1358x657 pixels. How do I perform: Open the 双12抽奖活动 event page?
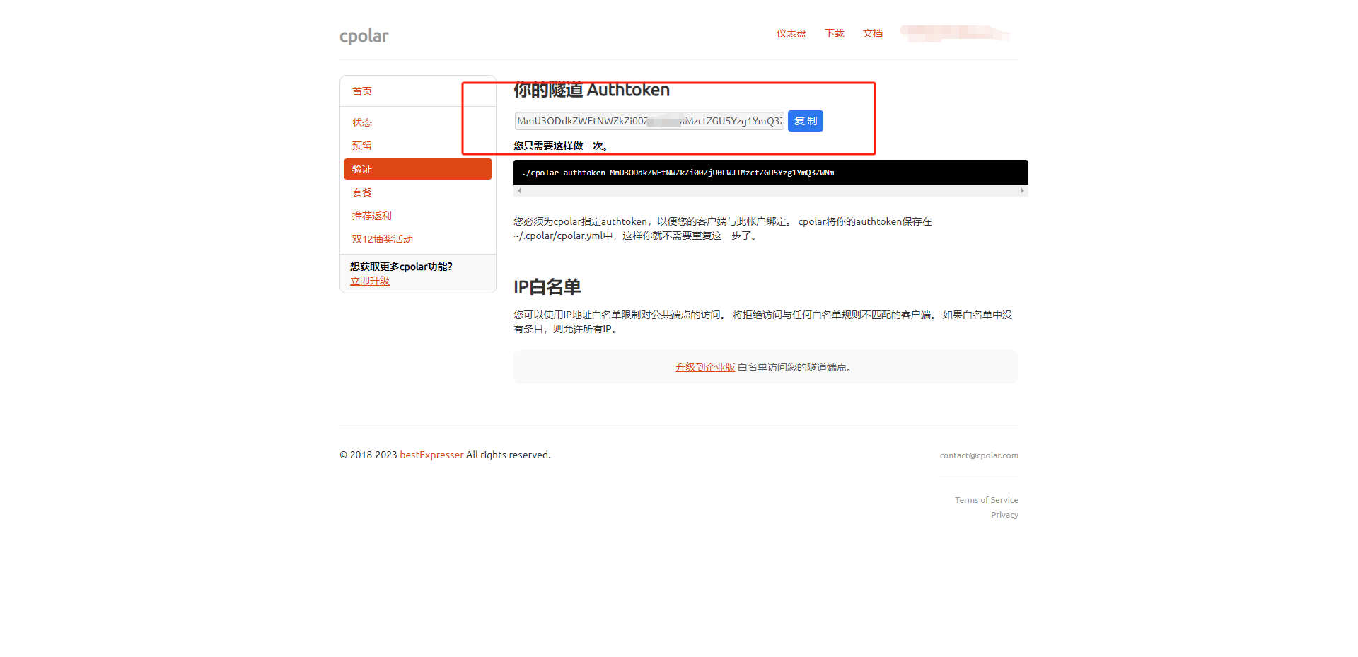coord(383,238)
